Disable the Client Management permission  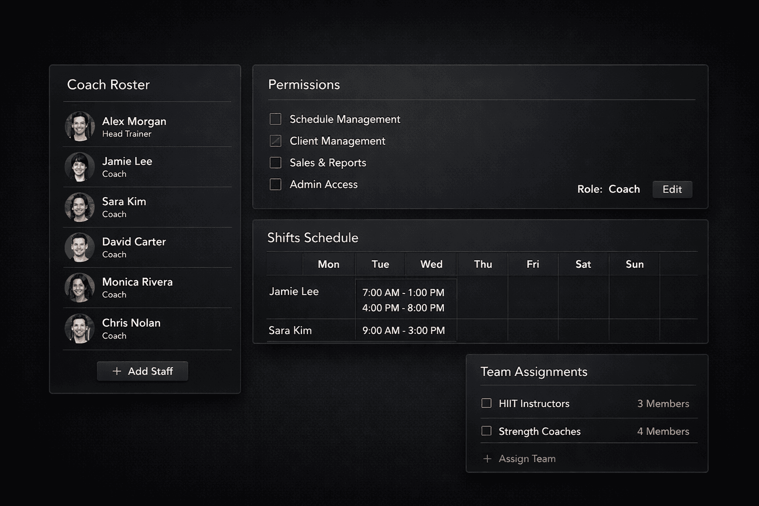[275, 141]
